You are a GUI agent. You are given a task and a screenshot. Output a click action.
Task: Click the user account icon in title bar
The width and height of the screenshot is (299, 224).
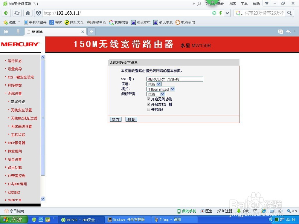(199, 4)
